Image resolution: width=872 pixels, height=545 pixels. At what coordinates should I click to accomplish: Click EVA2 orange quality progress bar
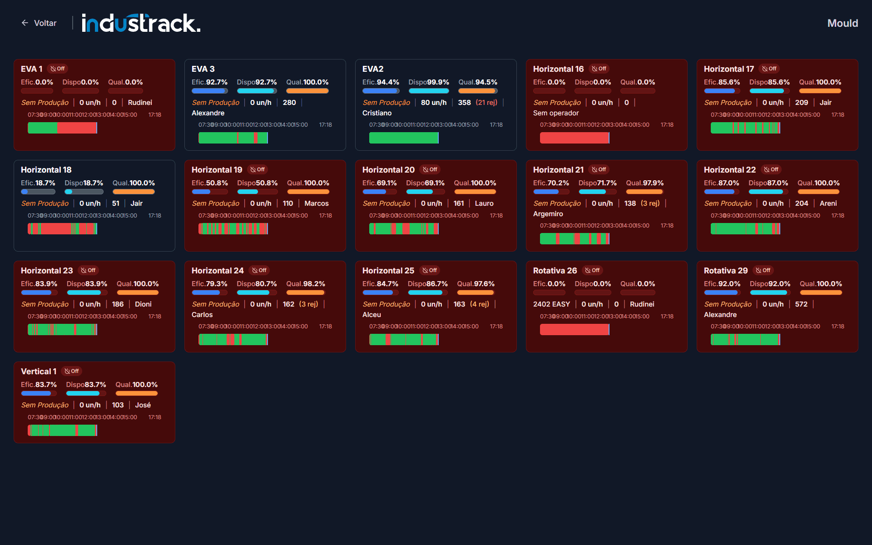[x=477, y=91]
